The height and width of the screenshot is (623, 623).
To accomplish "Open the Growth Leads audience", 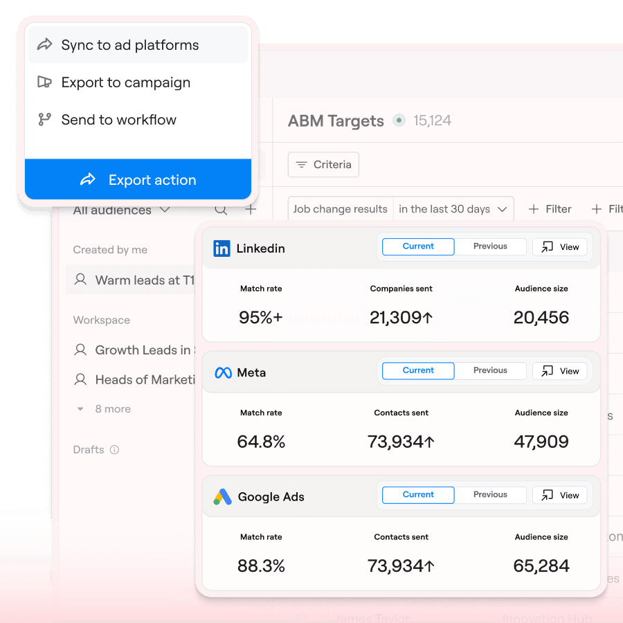I will click(135, 350).
